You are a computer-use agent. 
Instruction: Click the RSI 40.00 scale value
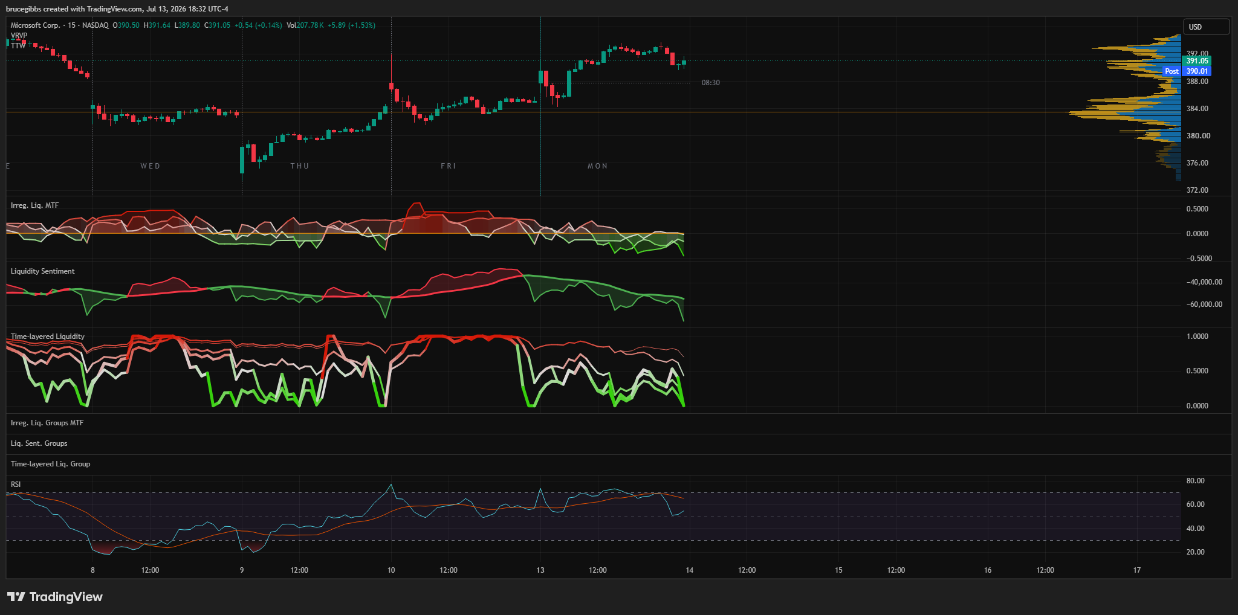pos(1196,529)
